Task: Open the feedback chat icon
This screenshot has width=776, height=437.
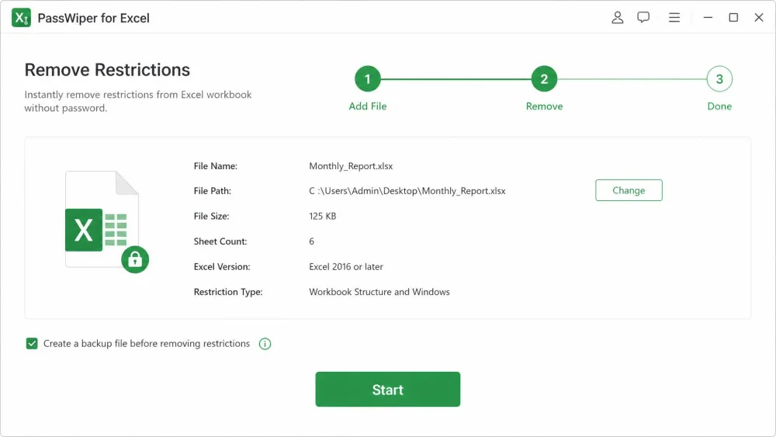Action: pyautogui.click(x=643, y=18)
